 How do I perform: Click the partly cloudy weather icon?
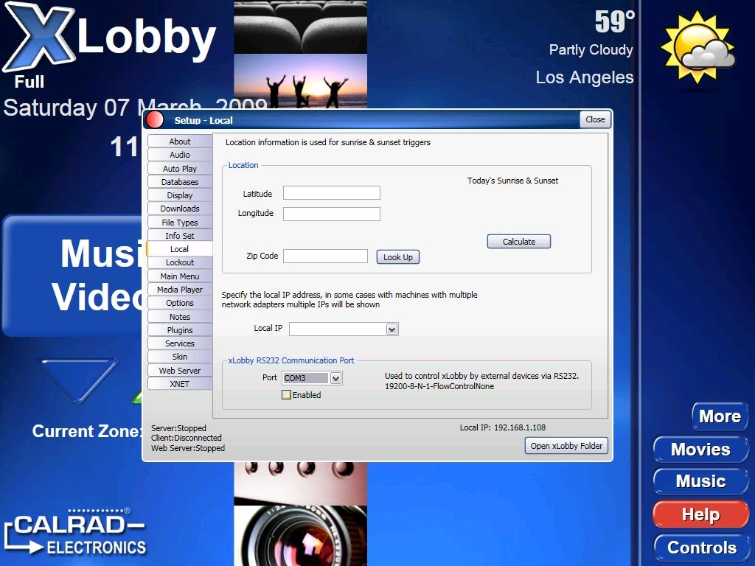pos(697,47)
